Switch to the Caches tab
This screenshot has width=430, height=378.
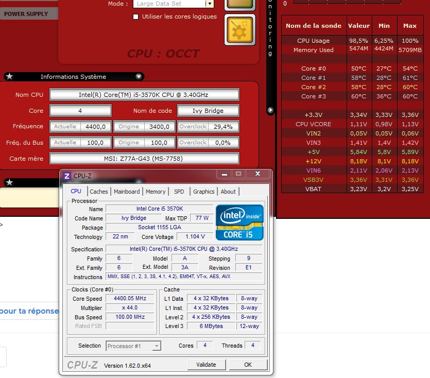(99, 192)
